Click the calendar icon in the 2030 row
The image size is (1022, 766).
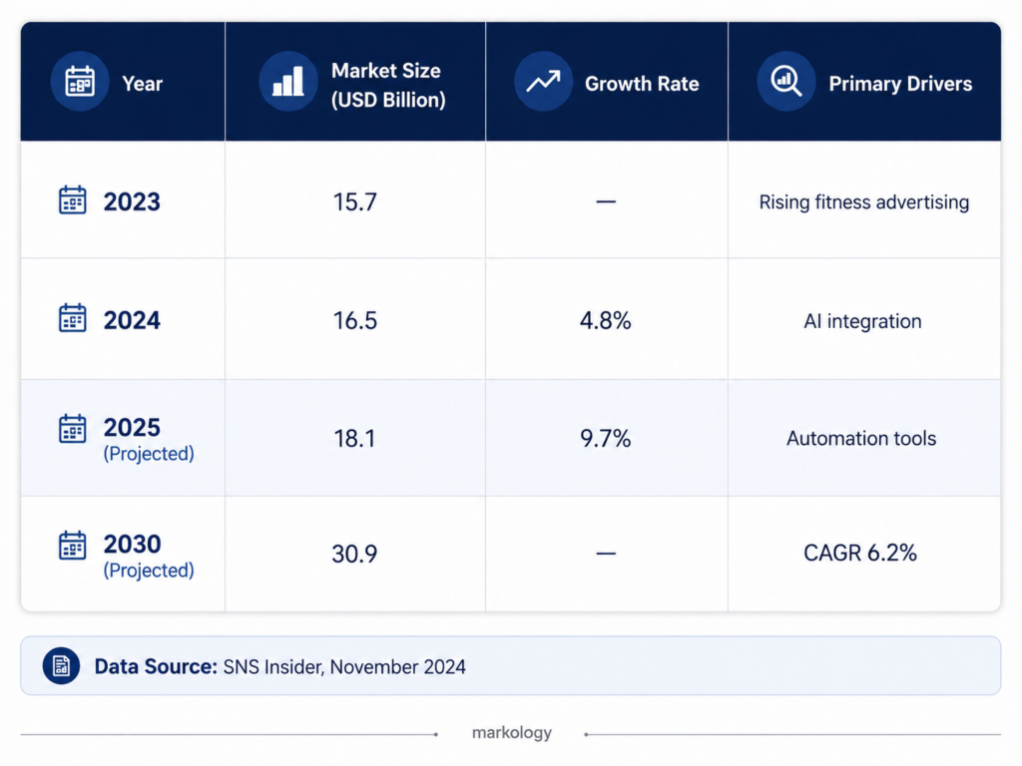click(x=72, y=546)
